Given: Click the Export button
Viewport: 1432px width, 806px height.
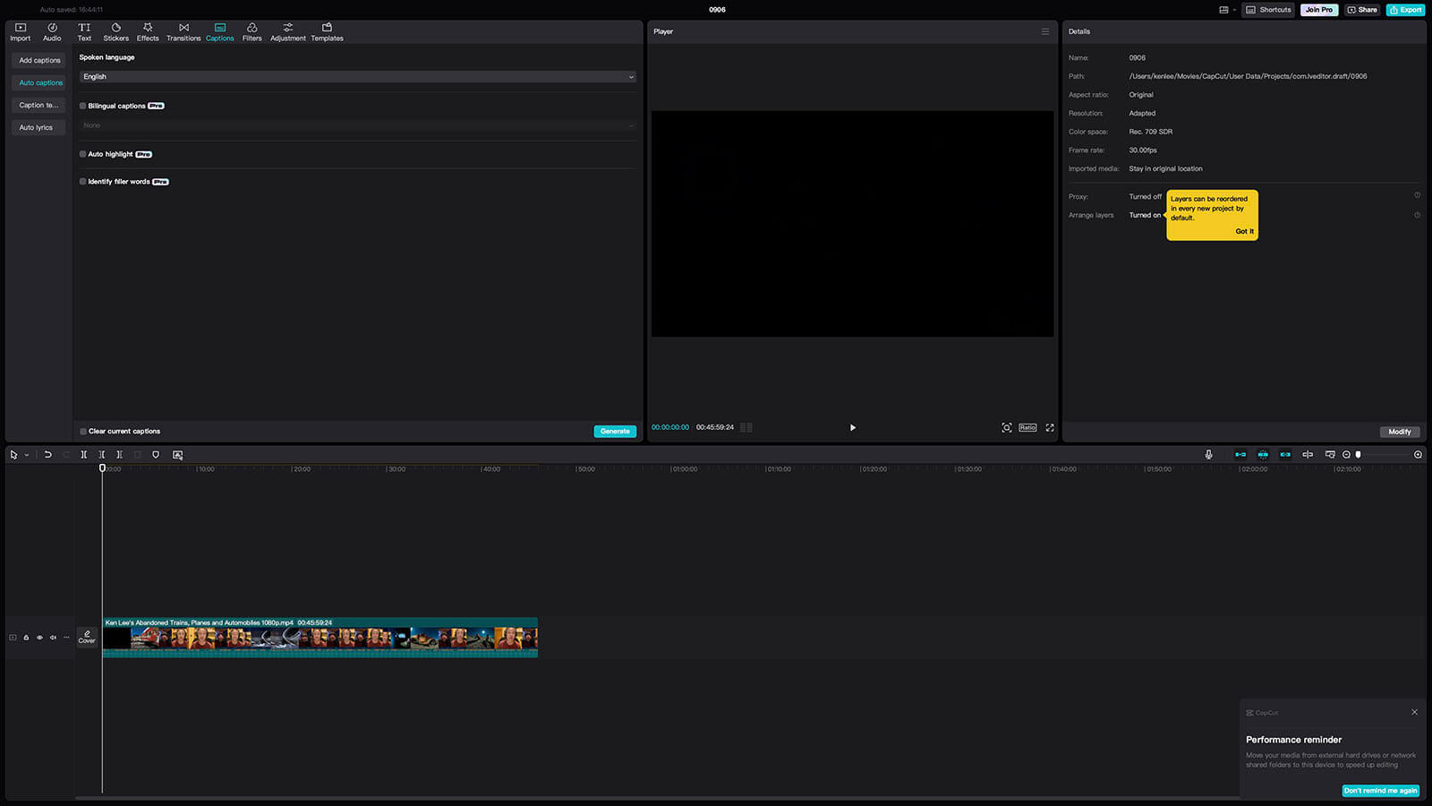Looking at the screenshot, I should click(x=1405, y=10).
